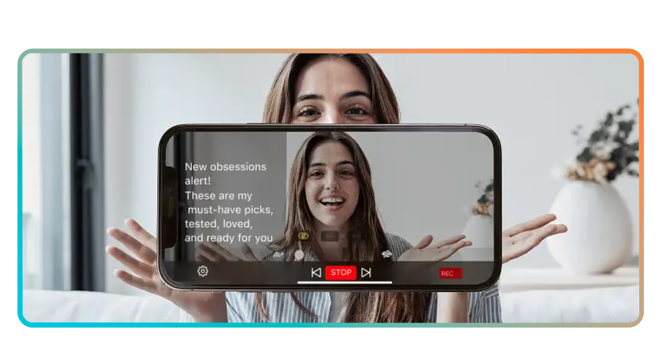This screenshot has width=662, height=347.
Task: Click the phone's notch on left edge
Action: pos(169,207)
